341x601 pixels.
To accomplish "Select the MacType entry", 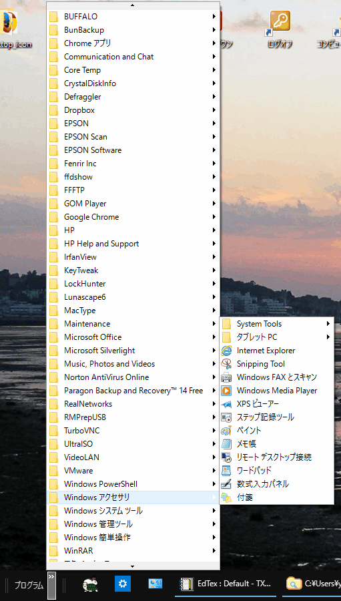I will [133, 311].
